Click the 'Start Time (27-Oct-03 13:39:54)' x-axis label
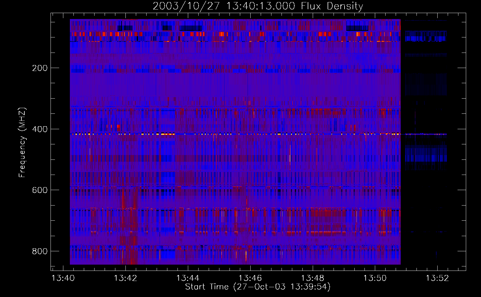Screen dimensions: 481x297 [258, 287]
